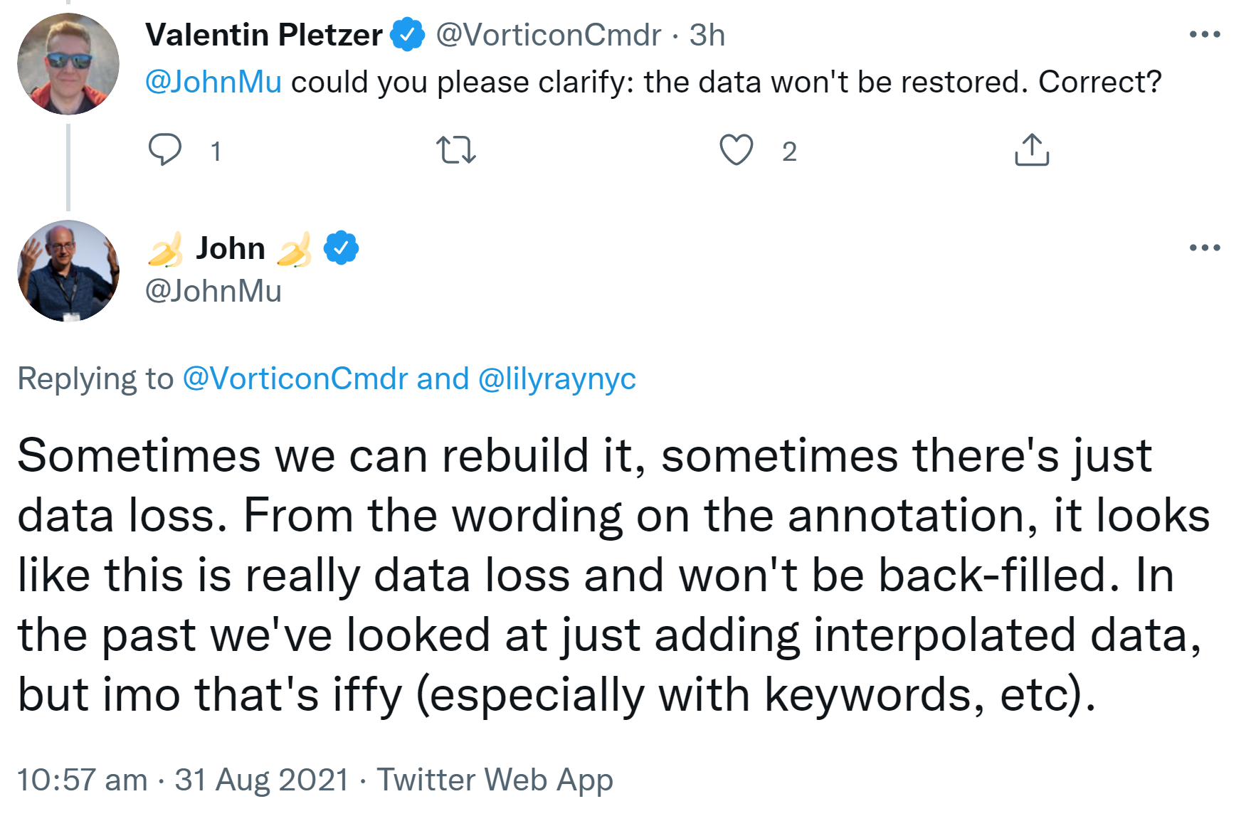
Task: Click the Twitter Web App source label
Action: click(x=495, y=780)
